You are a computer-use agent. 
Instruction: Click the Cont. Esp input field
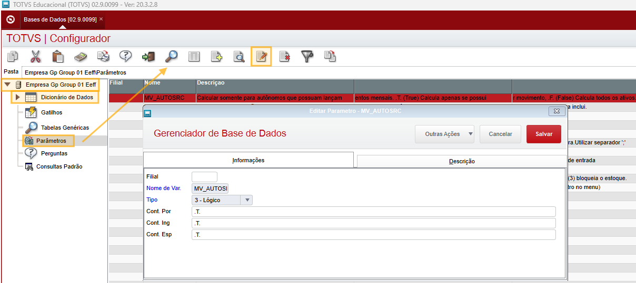click(x=374, y=235)
